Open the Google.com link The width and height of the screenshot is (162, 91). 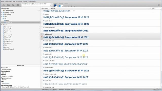coord(6,83)
